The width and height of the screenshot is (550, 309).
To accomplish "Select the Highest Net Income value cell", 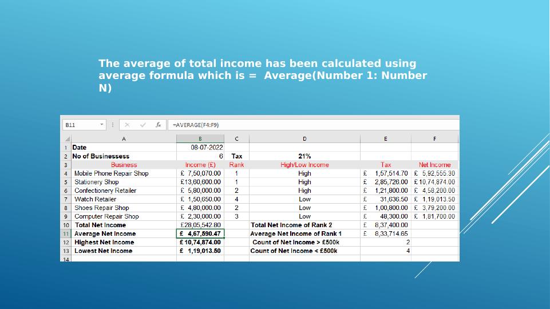I will point(200,242).
